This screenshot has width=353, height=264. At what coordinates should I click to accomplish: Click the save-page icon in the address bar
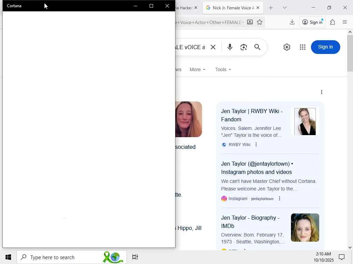tap(250, 22)
